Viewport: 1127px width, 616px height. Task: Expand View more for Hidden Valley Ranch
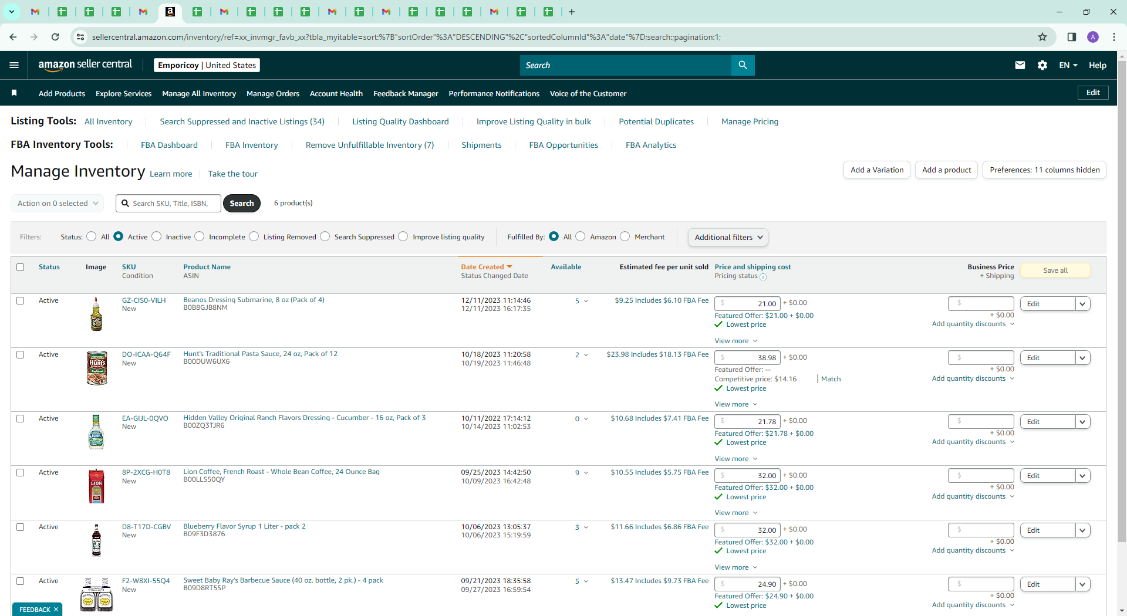click(735, 459)
